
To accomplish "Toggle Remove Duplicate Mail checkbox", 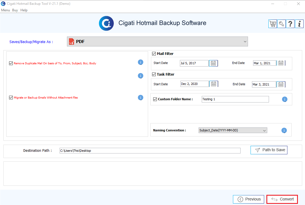I will point(11,63).
